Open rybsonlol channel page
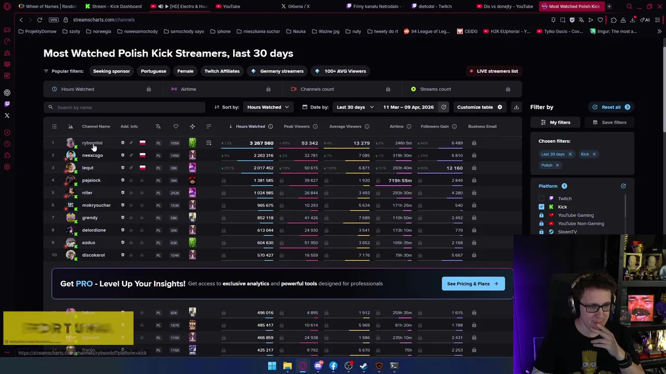Viewport: 666px width, 374px height. click(x=92, y=143)
